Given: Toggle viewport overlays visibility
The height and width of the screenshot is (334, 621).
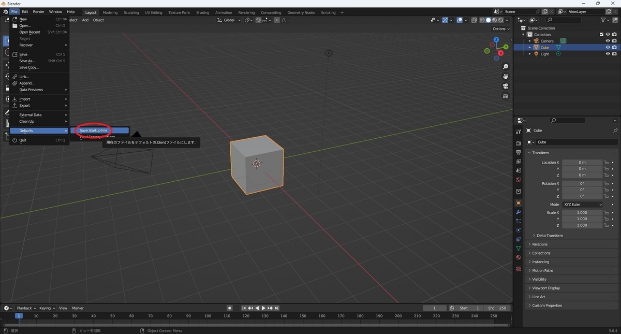Looking at the screenshot, I should [x=459, y=20].
